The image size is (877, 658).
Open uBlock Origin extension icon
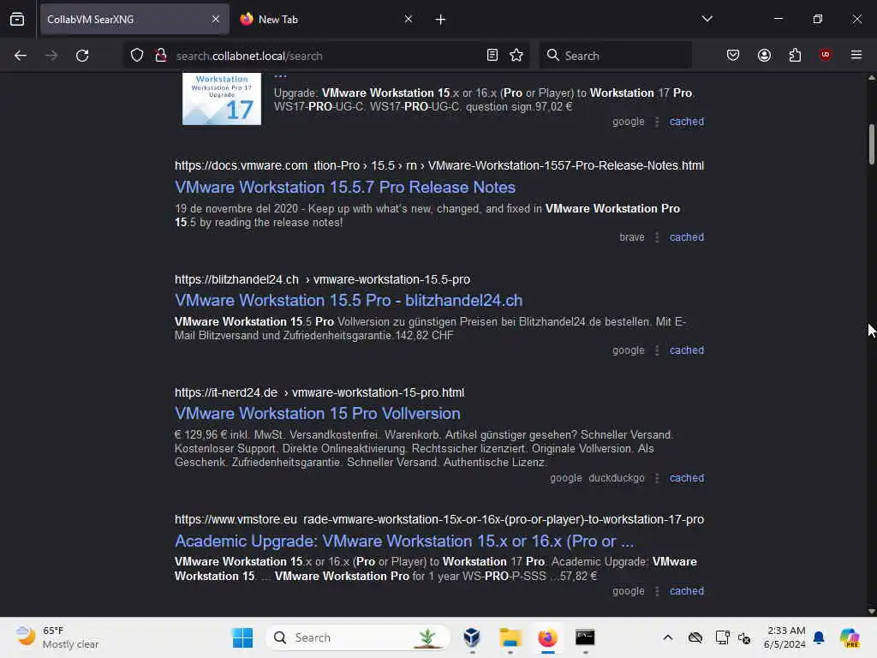[x=825, y=55]
